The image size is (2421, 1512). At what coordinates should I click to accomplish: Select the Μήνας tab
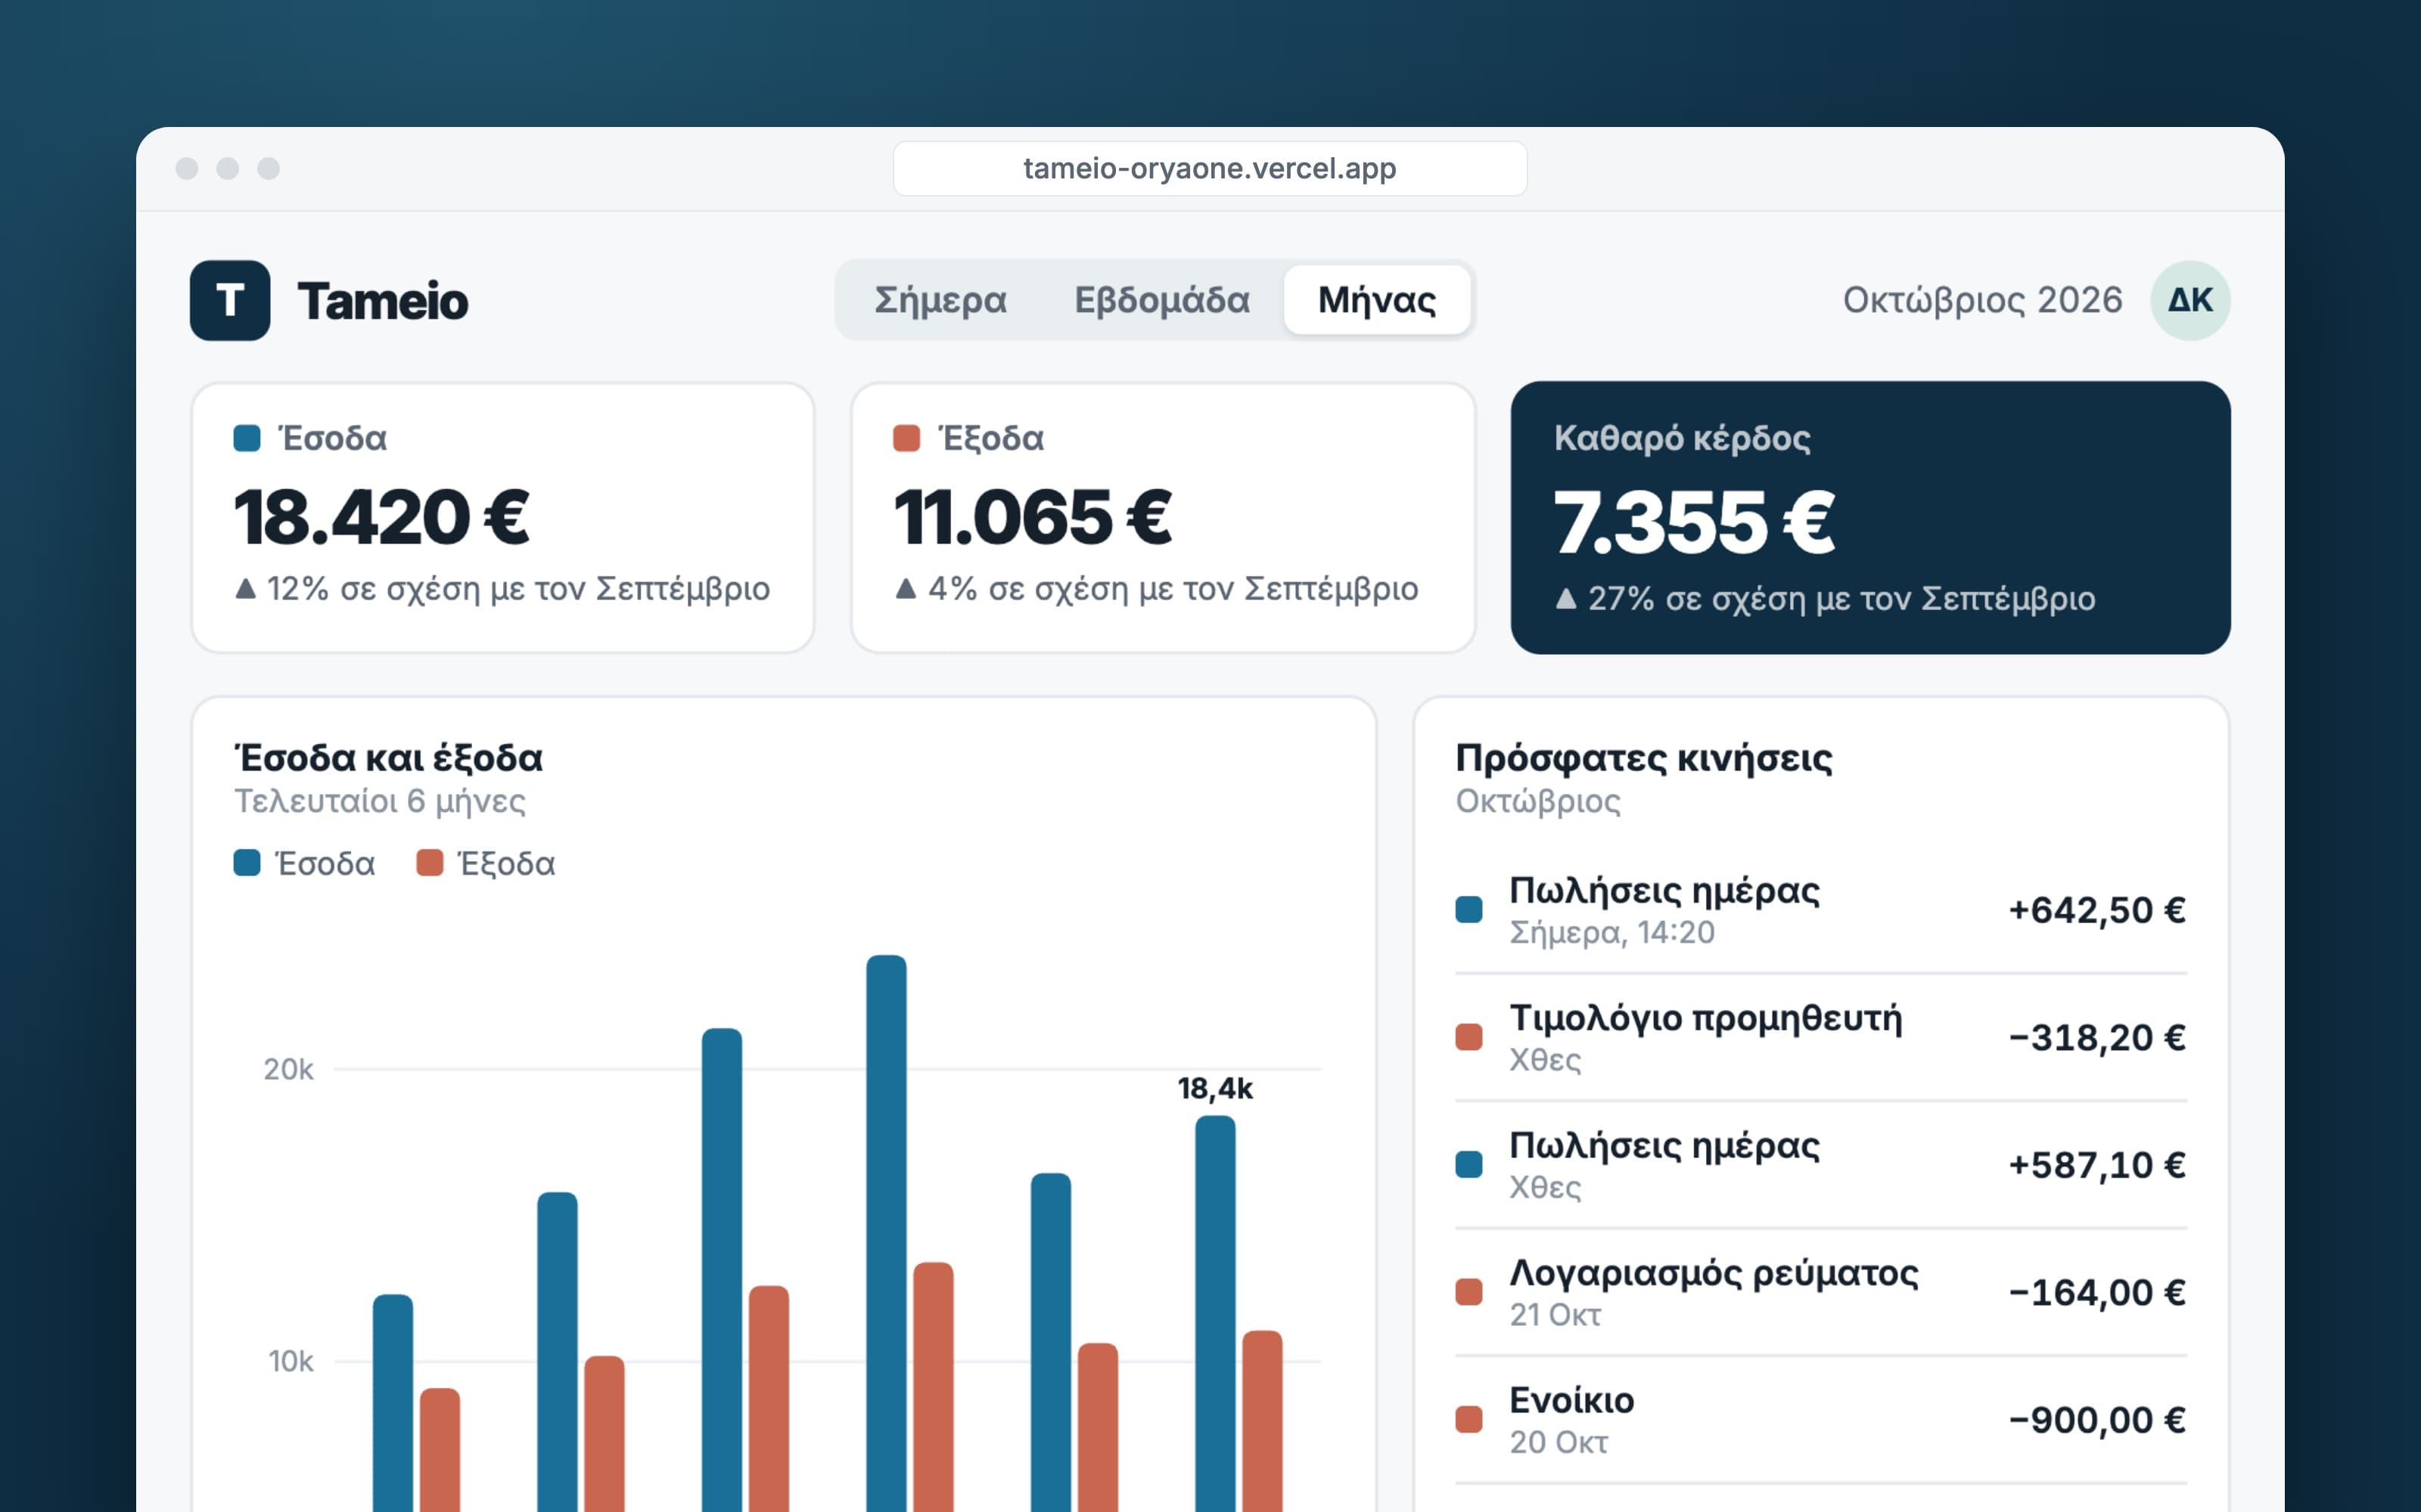pos(1377,300)
